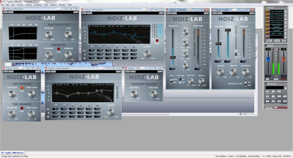The height and width of the screenshot is (158, 293).
Task: Open dropdown for Step 2 MS-Equalizer effect slot
Action: [285, 15]
